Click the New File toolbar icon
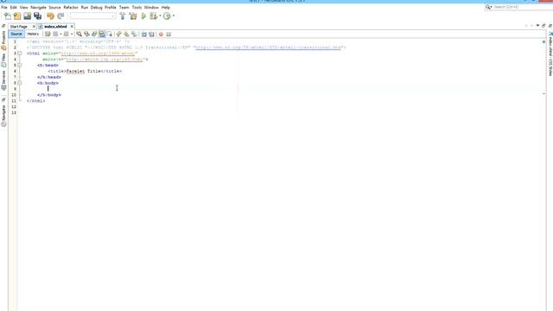This screenshot has height=311, width=553. point(8,16)
